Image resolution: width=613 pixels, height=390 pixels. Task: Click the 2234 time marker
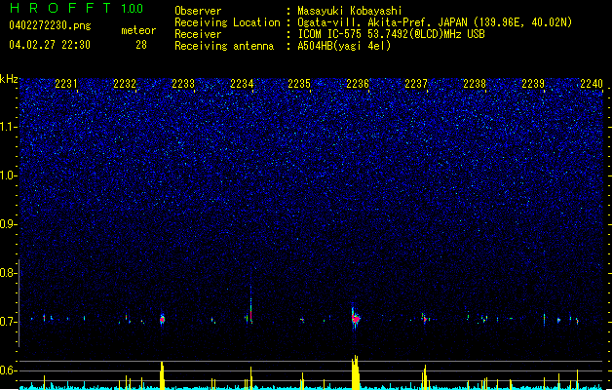[242, 84]
